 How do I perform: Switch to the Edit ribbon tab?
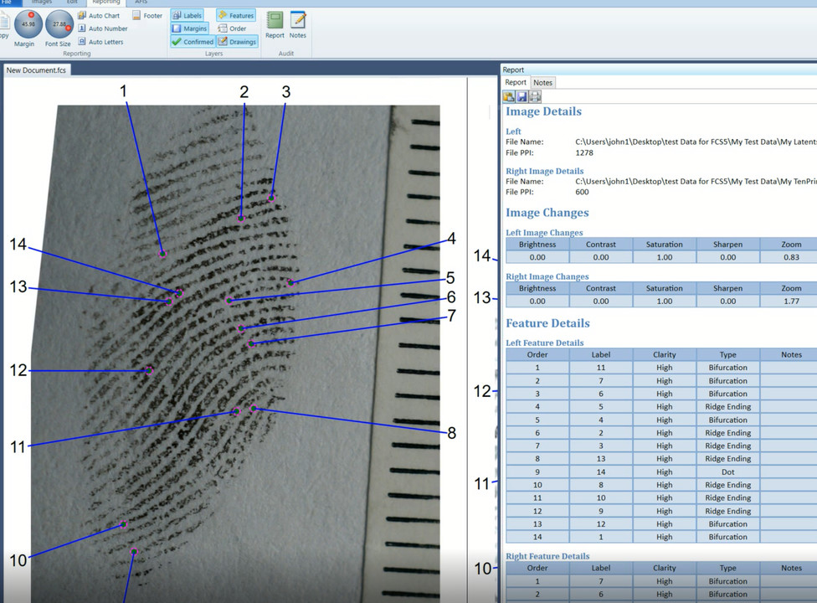click(x=72, y=2)
